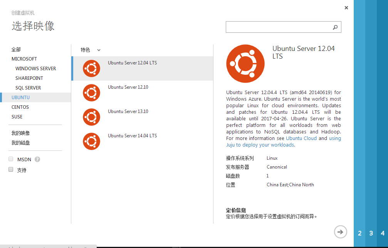Select the CENTOS category

(20, 107)
